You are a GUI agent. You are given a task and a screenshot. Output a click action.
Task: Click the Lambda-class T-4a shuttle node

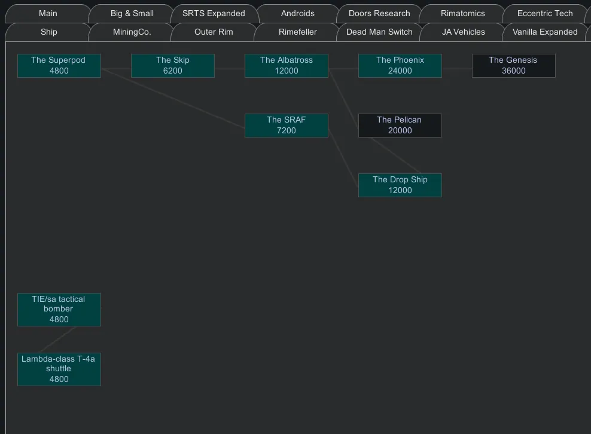point(59,369)
